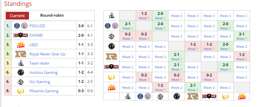Open the Invictus Gaming team link

pos(44,73)
